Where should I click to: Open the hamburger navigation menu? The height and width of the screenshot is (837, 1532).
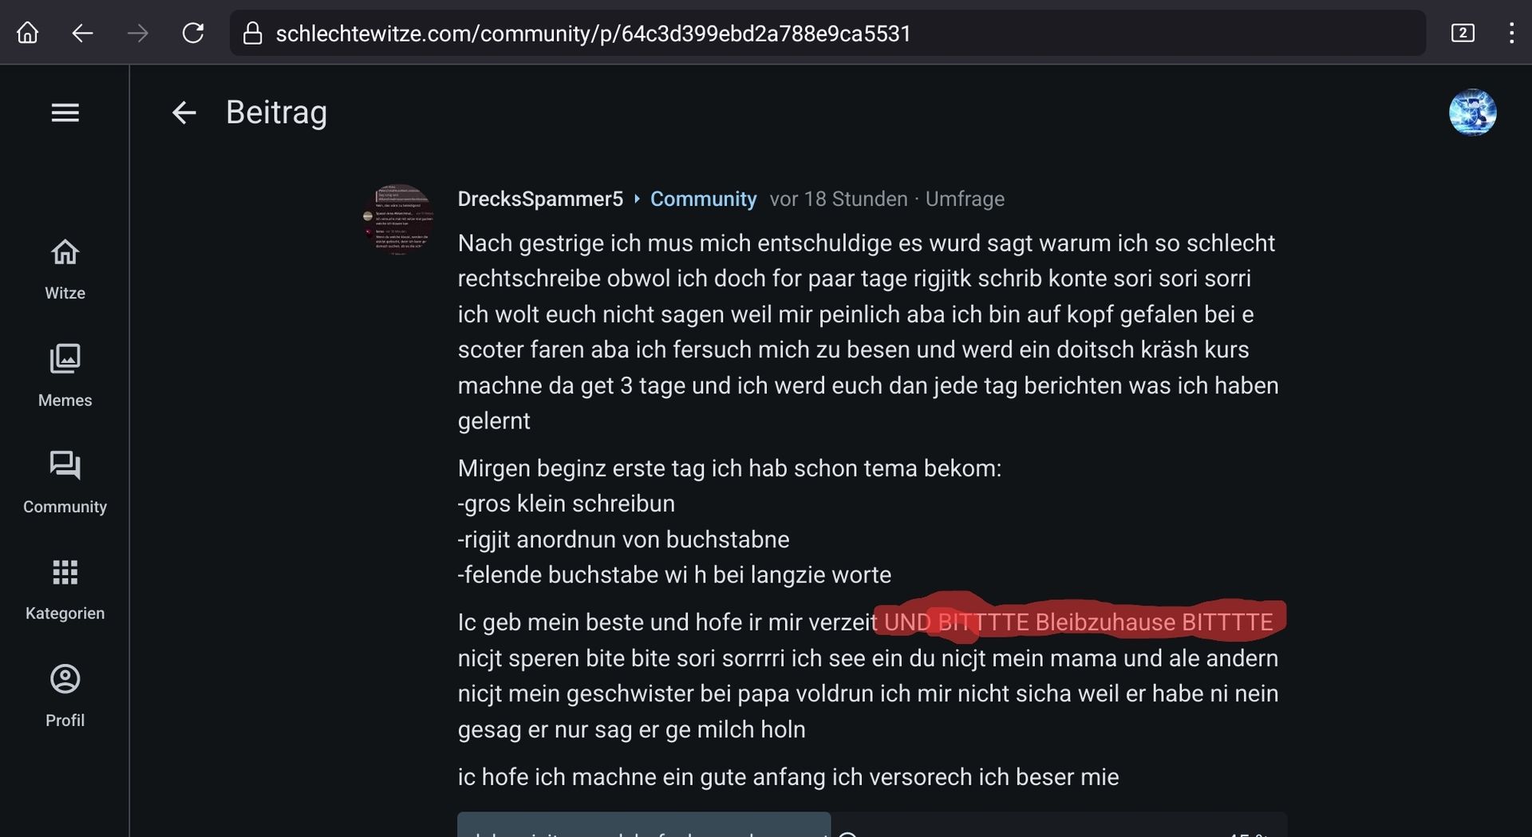pos(65,113)
